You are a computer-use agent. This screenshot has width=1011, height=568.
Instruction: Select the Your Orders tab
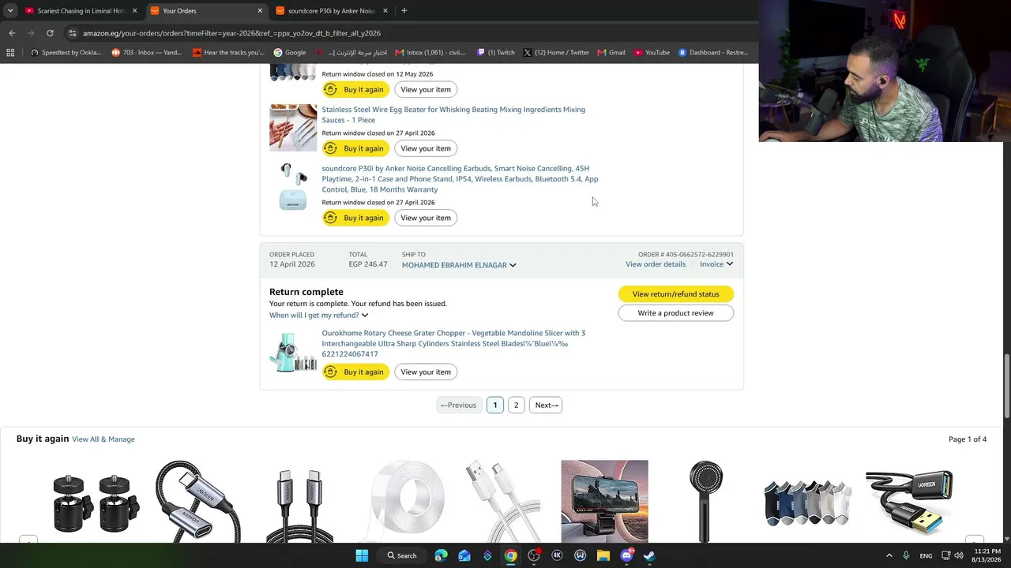[207, 11]
